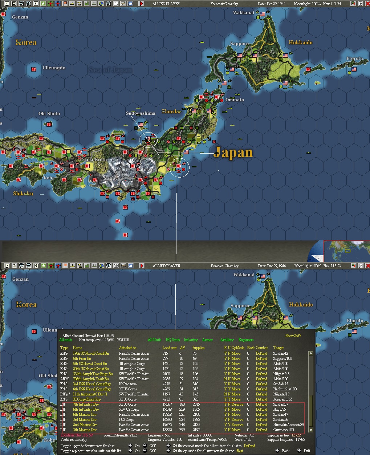Click the crosshair target icon in top toolbar
The width and height of the screenshot is (370, 455).
[108, 3]
